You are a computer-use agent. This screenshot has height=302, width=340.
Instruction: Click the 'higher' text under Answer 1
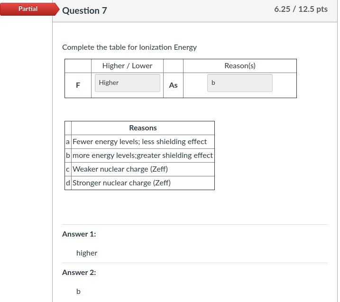87,253
